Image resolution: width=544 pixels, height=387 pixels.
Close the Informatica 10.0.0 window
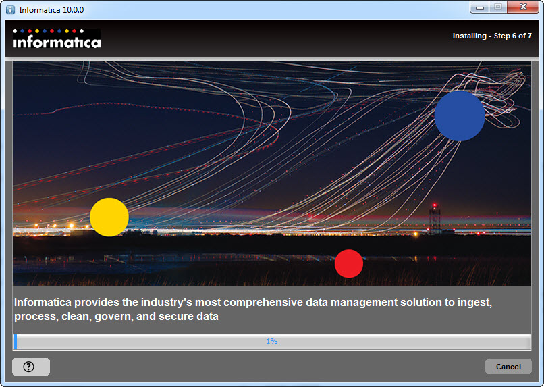pyautogui.click(x=523, y=7)
